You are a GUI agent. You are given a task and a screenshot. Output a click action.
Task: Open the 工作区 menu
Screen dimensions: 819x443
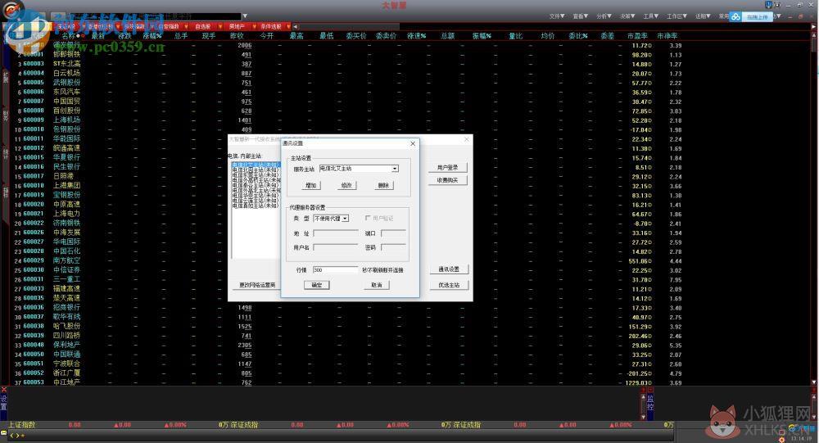(677, 16)
